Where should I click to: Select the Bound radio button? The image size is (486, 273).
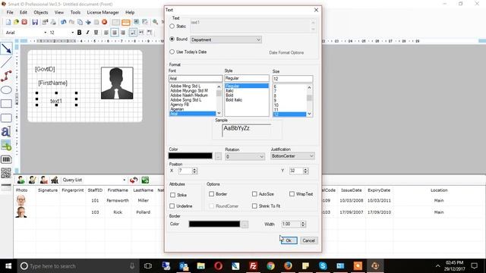172,39
